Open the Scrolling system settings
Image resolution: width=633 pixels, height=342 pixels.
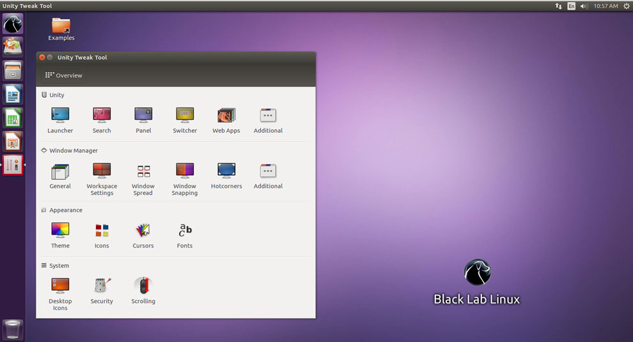[143, 291]
